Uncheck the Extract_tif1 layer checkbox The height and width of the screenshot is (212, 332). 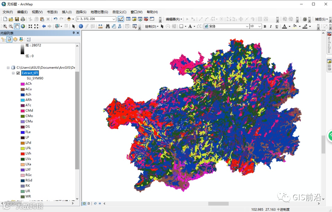point(18,73)
